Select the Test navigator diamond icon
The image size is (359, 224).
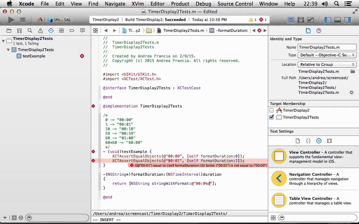click(51, 30)
